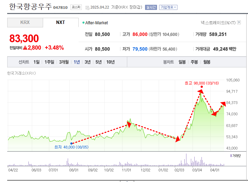Select the 3개월 line chart period
This screenshot has width=248, height=182.
tap(64, 62)
